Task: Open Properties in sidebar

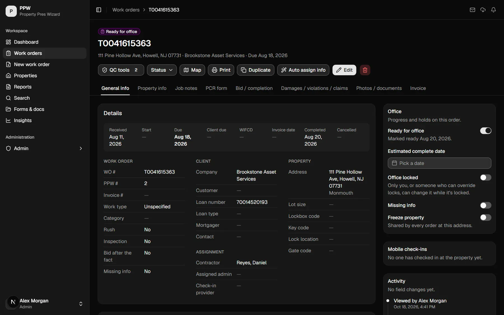Action: pyautogui.click(x=45, y=76)
